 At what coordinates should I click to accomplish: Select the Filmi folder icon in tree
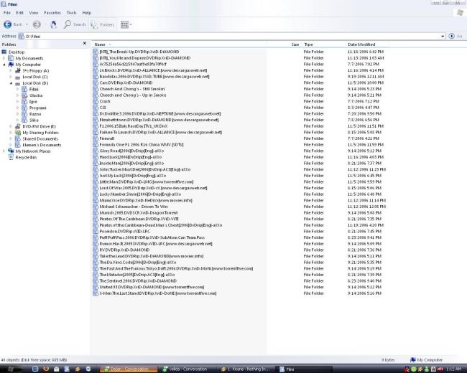coord(24,89)
